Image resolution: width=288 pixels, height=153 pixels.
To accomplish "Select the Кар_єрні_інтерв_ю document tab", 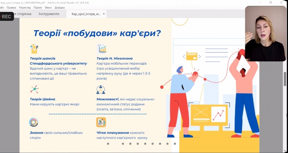I will [86, 14].
